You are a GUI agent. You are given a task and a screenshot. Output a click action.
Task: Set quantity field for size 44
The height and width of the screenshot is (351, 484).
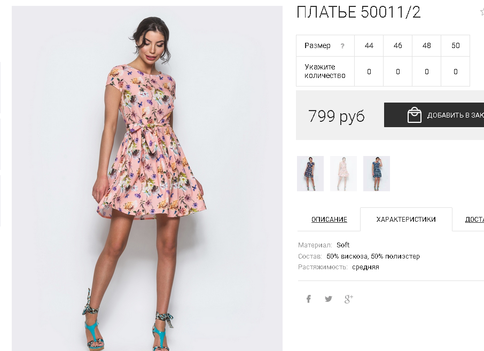(x=369, y=72)
